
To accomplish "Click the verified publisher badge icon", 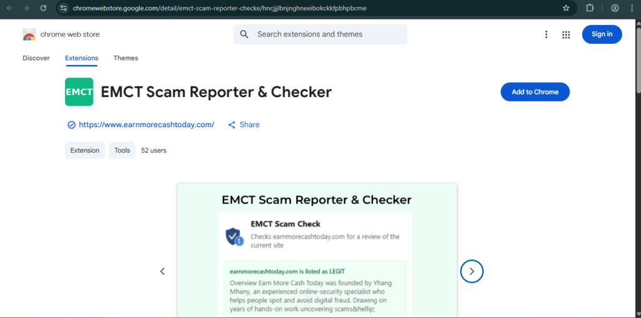I will pyautogui.click(x=71, y=125).
